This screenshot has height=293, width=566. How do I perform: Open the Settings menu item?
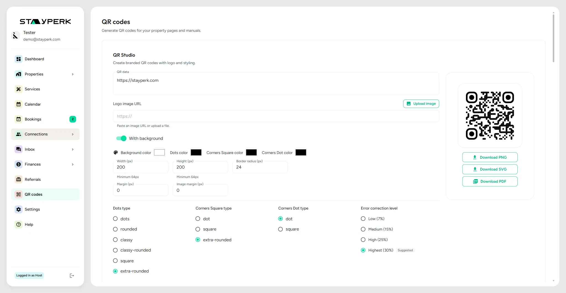coord(45,209)
